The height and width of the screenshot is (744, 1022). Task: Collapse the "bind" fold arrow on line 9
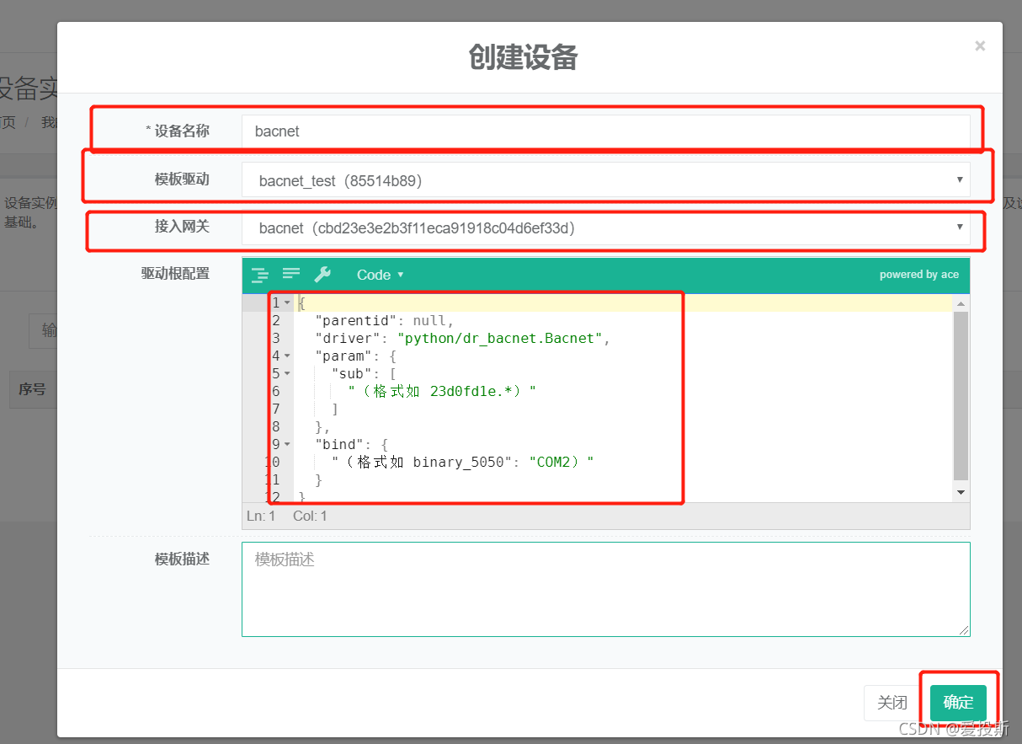(287, 444)
